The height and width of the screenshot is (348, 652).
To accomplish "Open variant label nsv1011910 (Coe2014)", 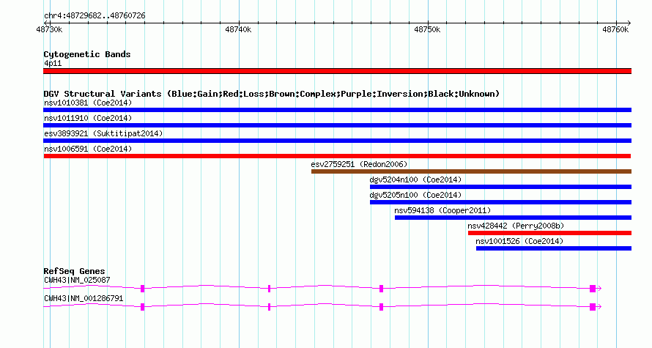I will [x=88, y=118].
